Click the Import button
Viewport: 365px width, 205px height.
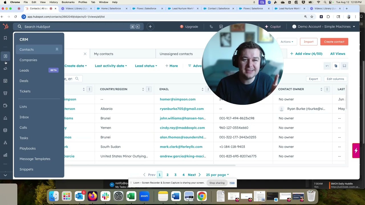[309, 42]
